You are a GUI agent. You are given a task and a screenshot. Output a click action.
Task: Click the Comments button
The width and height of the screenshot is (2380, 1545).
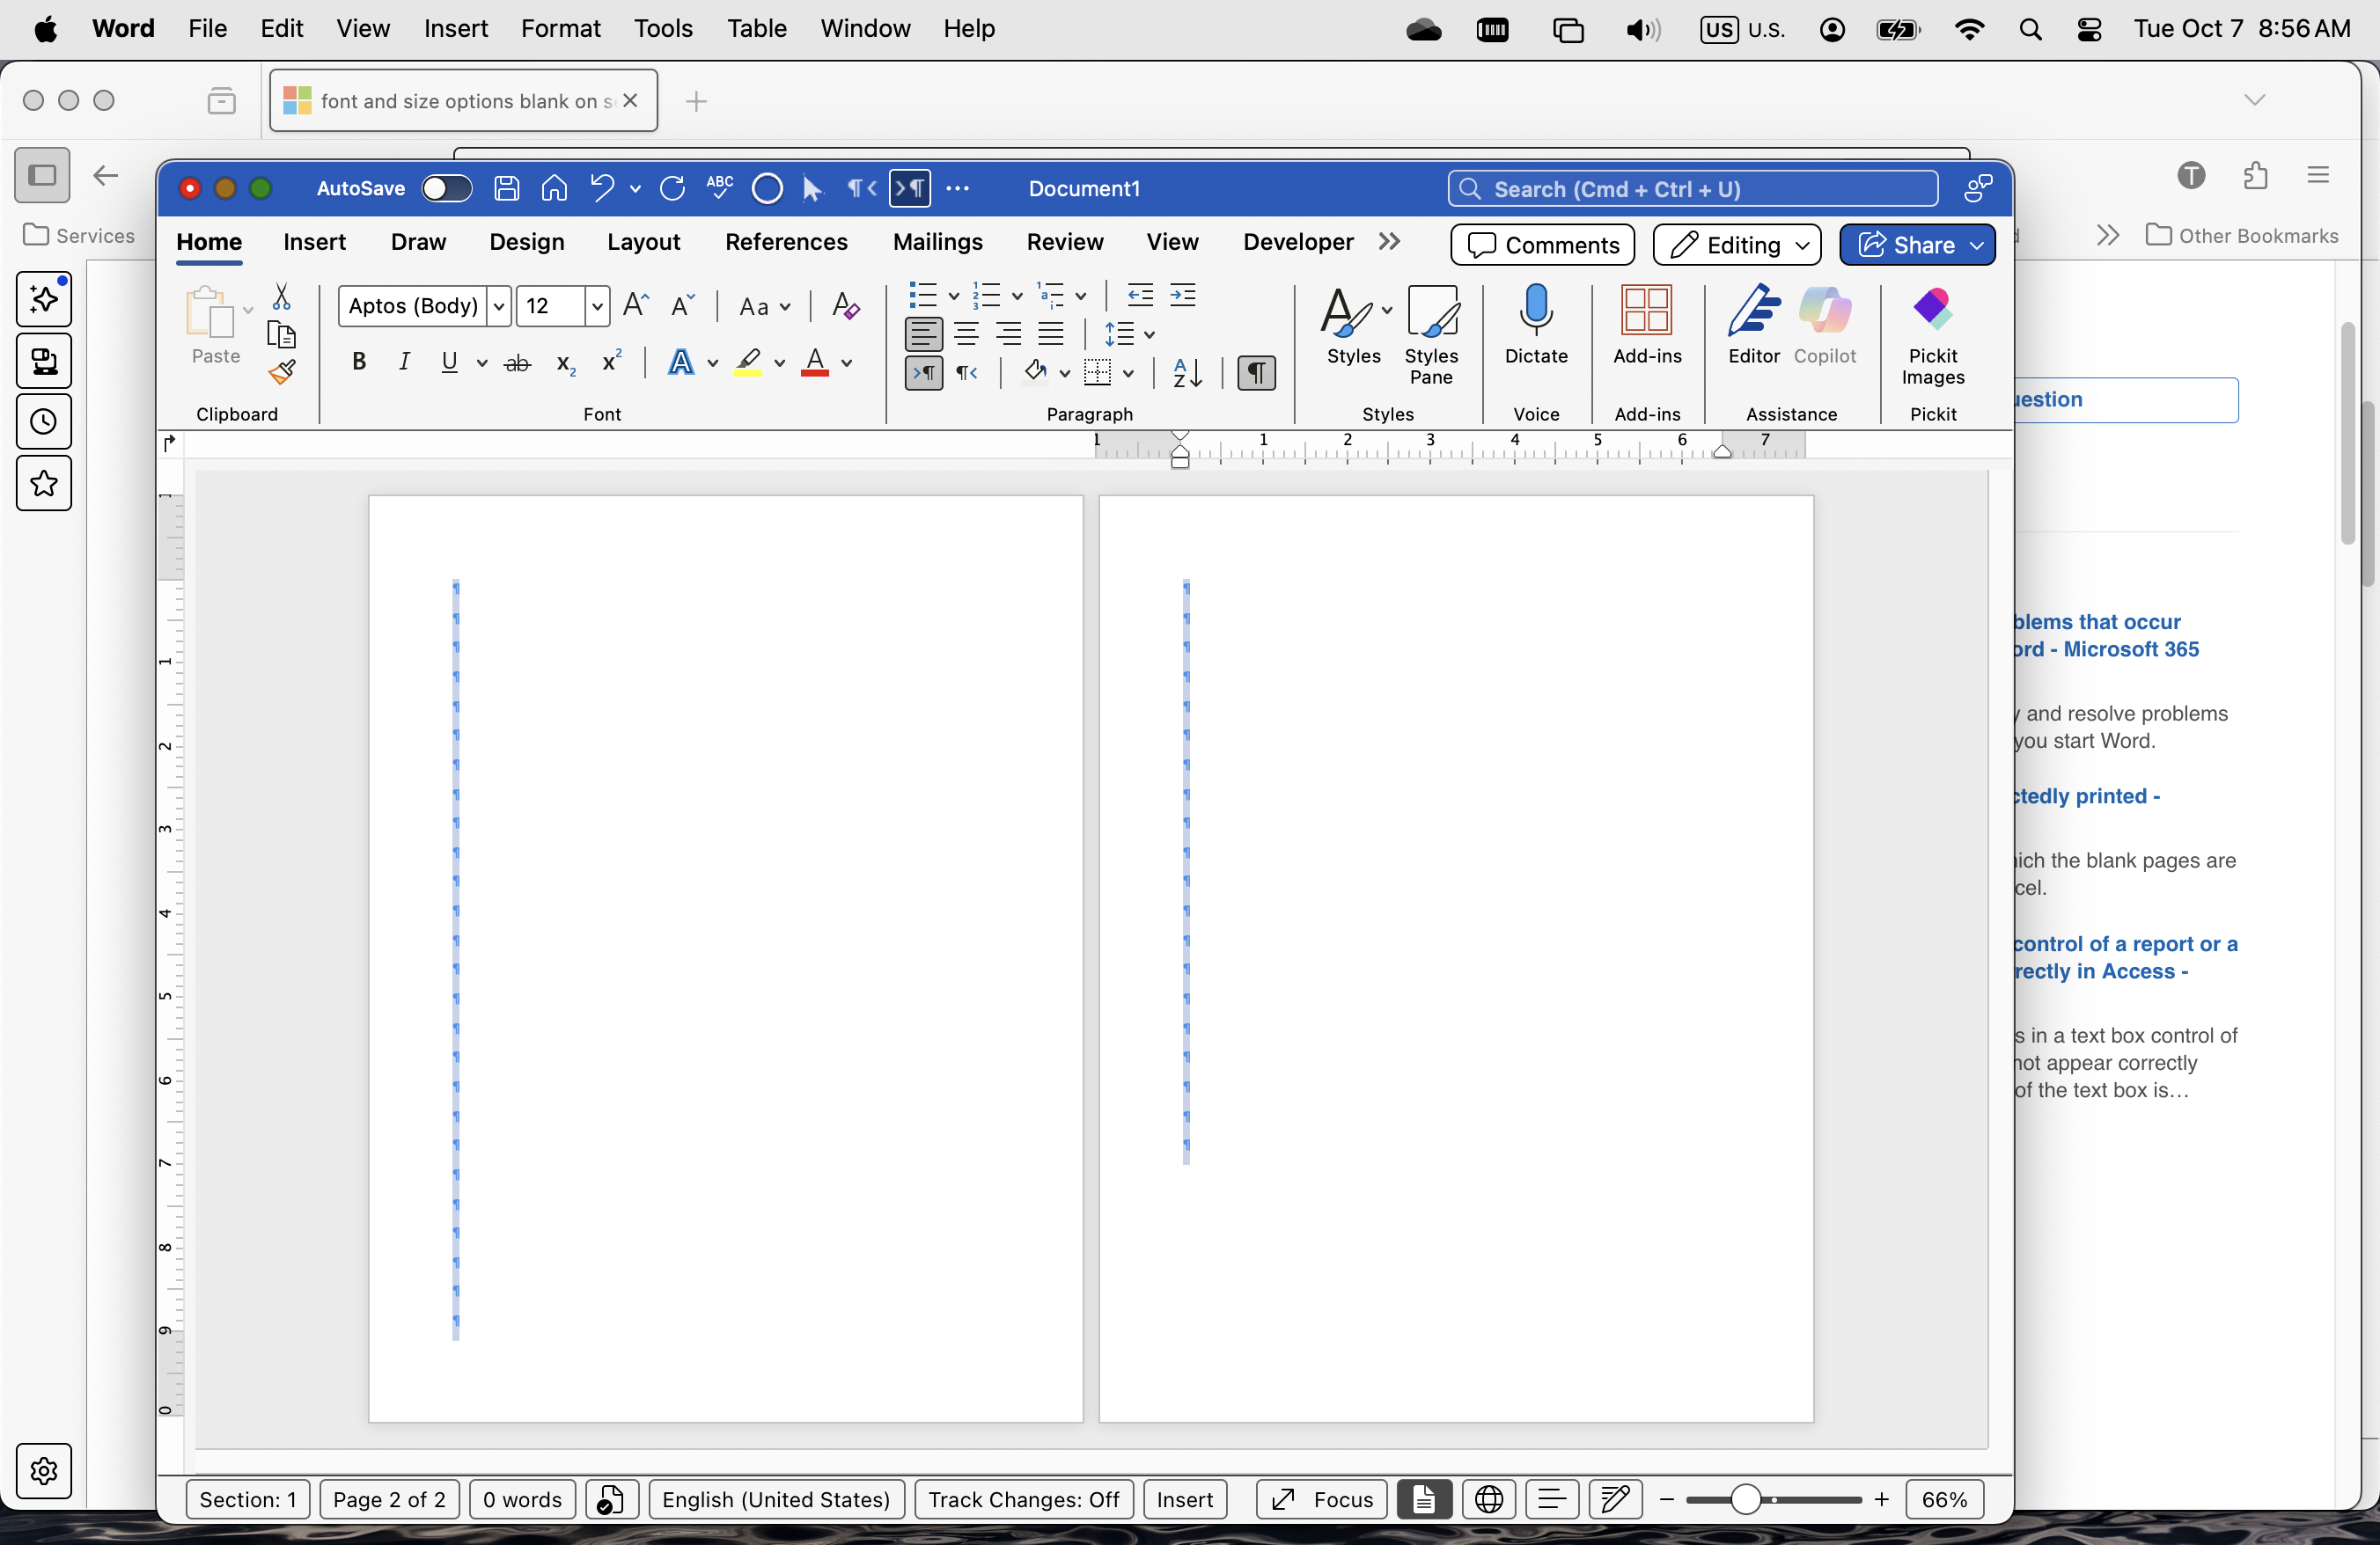coord(1543,245)
